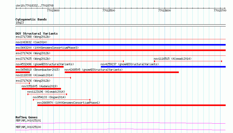This screenshot has width=233, height=133.
Task: Click variant label nsv1063632 (Coe2014)
Action: coord(31,42)
